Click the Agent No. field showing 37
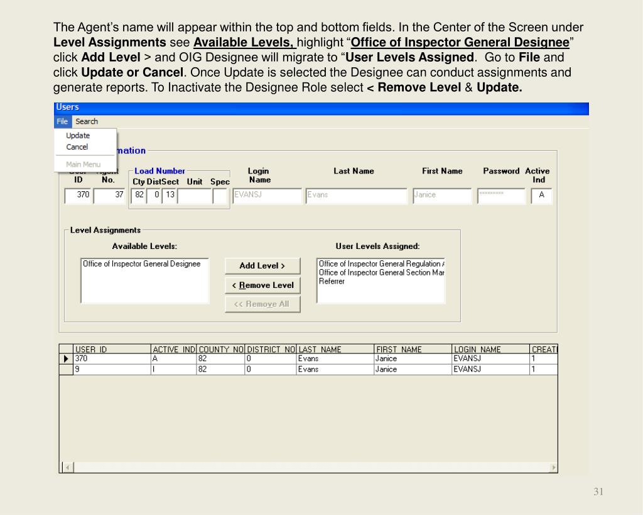 click(109, 196)
